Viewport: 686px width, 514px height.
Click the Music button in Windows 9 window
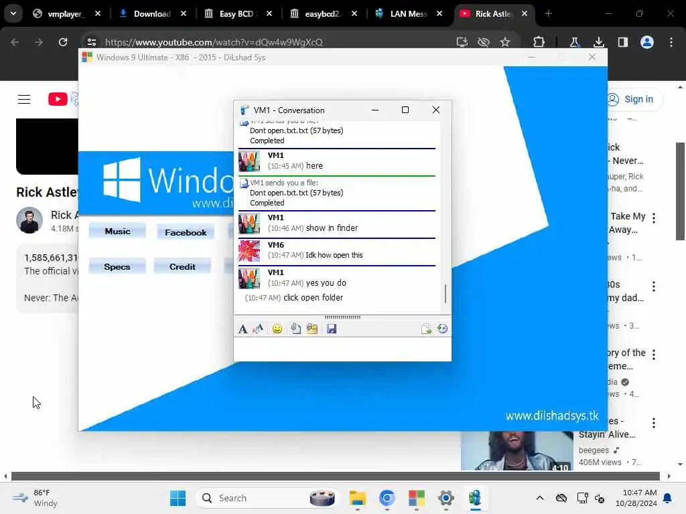coord(117,231)
